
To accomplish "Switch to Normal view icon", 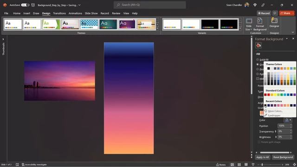I will pyautogui.click(x=232, y=165).
